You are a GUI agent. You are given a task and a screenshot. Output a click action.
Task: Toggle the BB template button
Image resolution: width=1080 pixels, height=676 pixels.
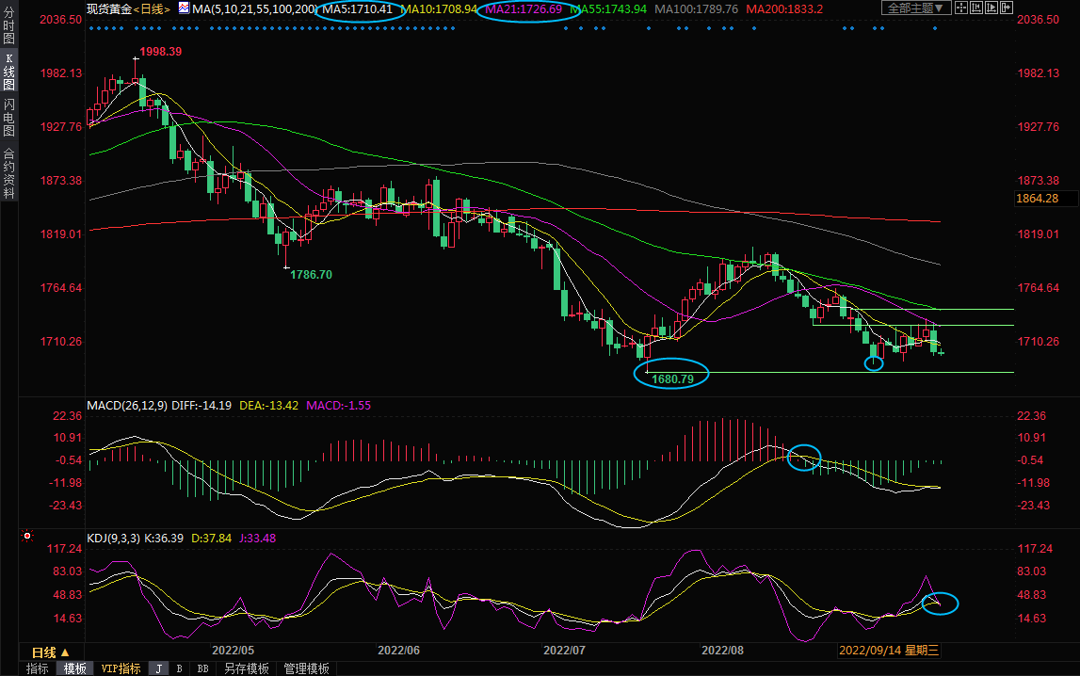(202, 668)
